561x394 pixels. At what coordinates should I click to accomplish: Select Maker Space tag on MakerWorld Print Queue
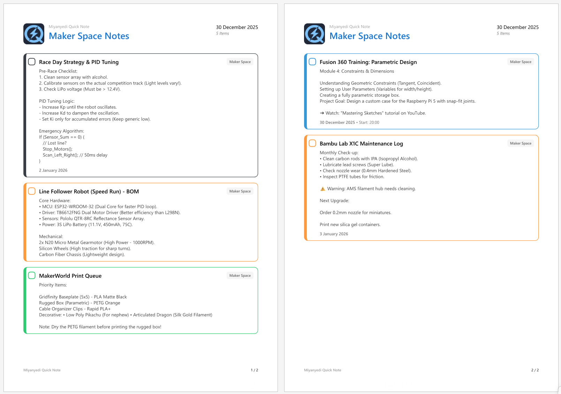pyautogui.click(x=240, y=275)
